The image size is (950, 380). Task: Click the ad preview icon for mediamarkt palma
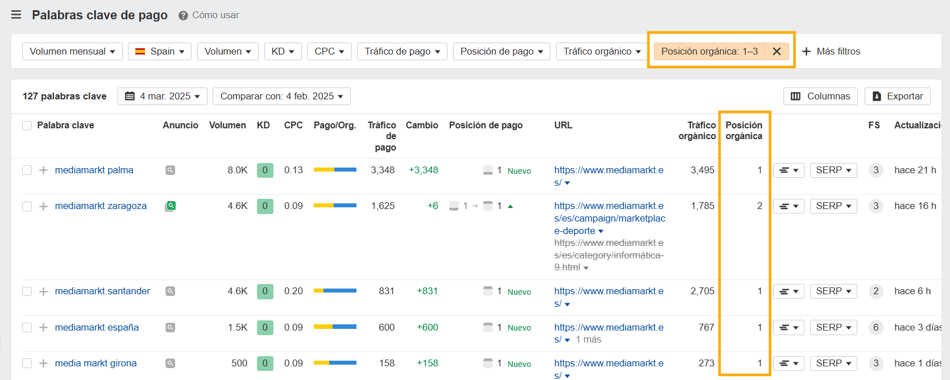pyautogui.click(x=170, y=170)
